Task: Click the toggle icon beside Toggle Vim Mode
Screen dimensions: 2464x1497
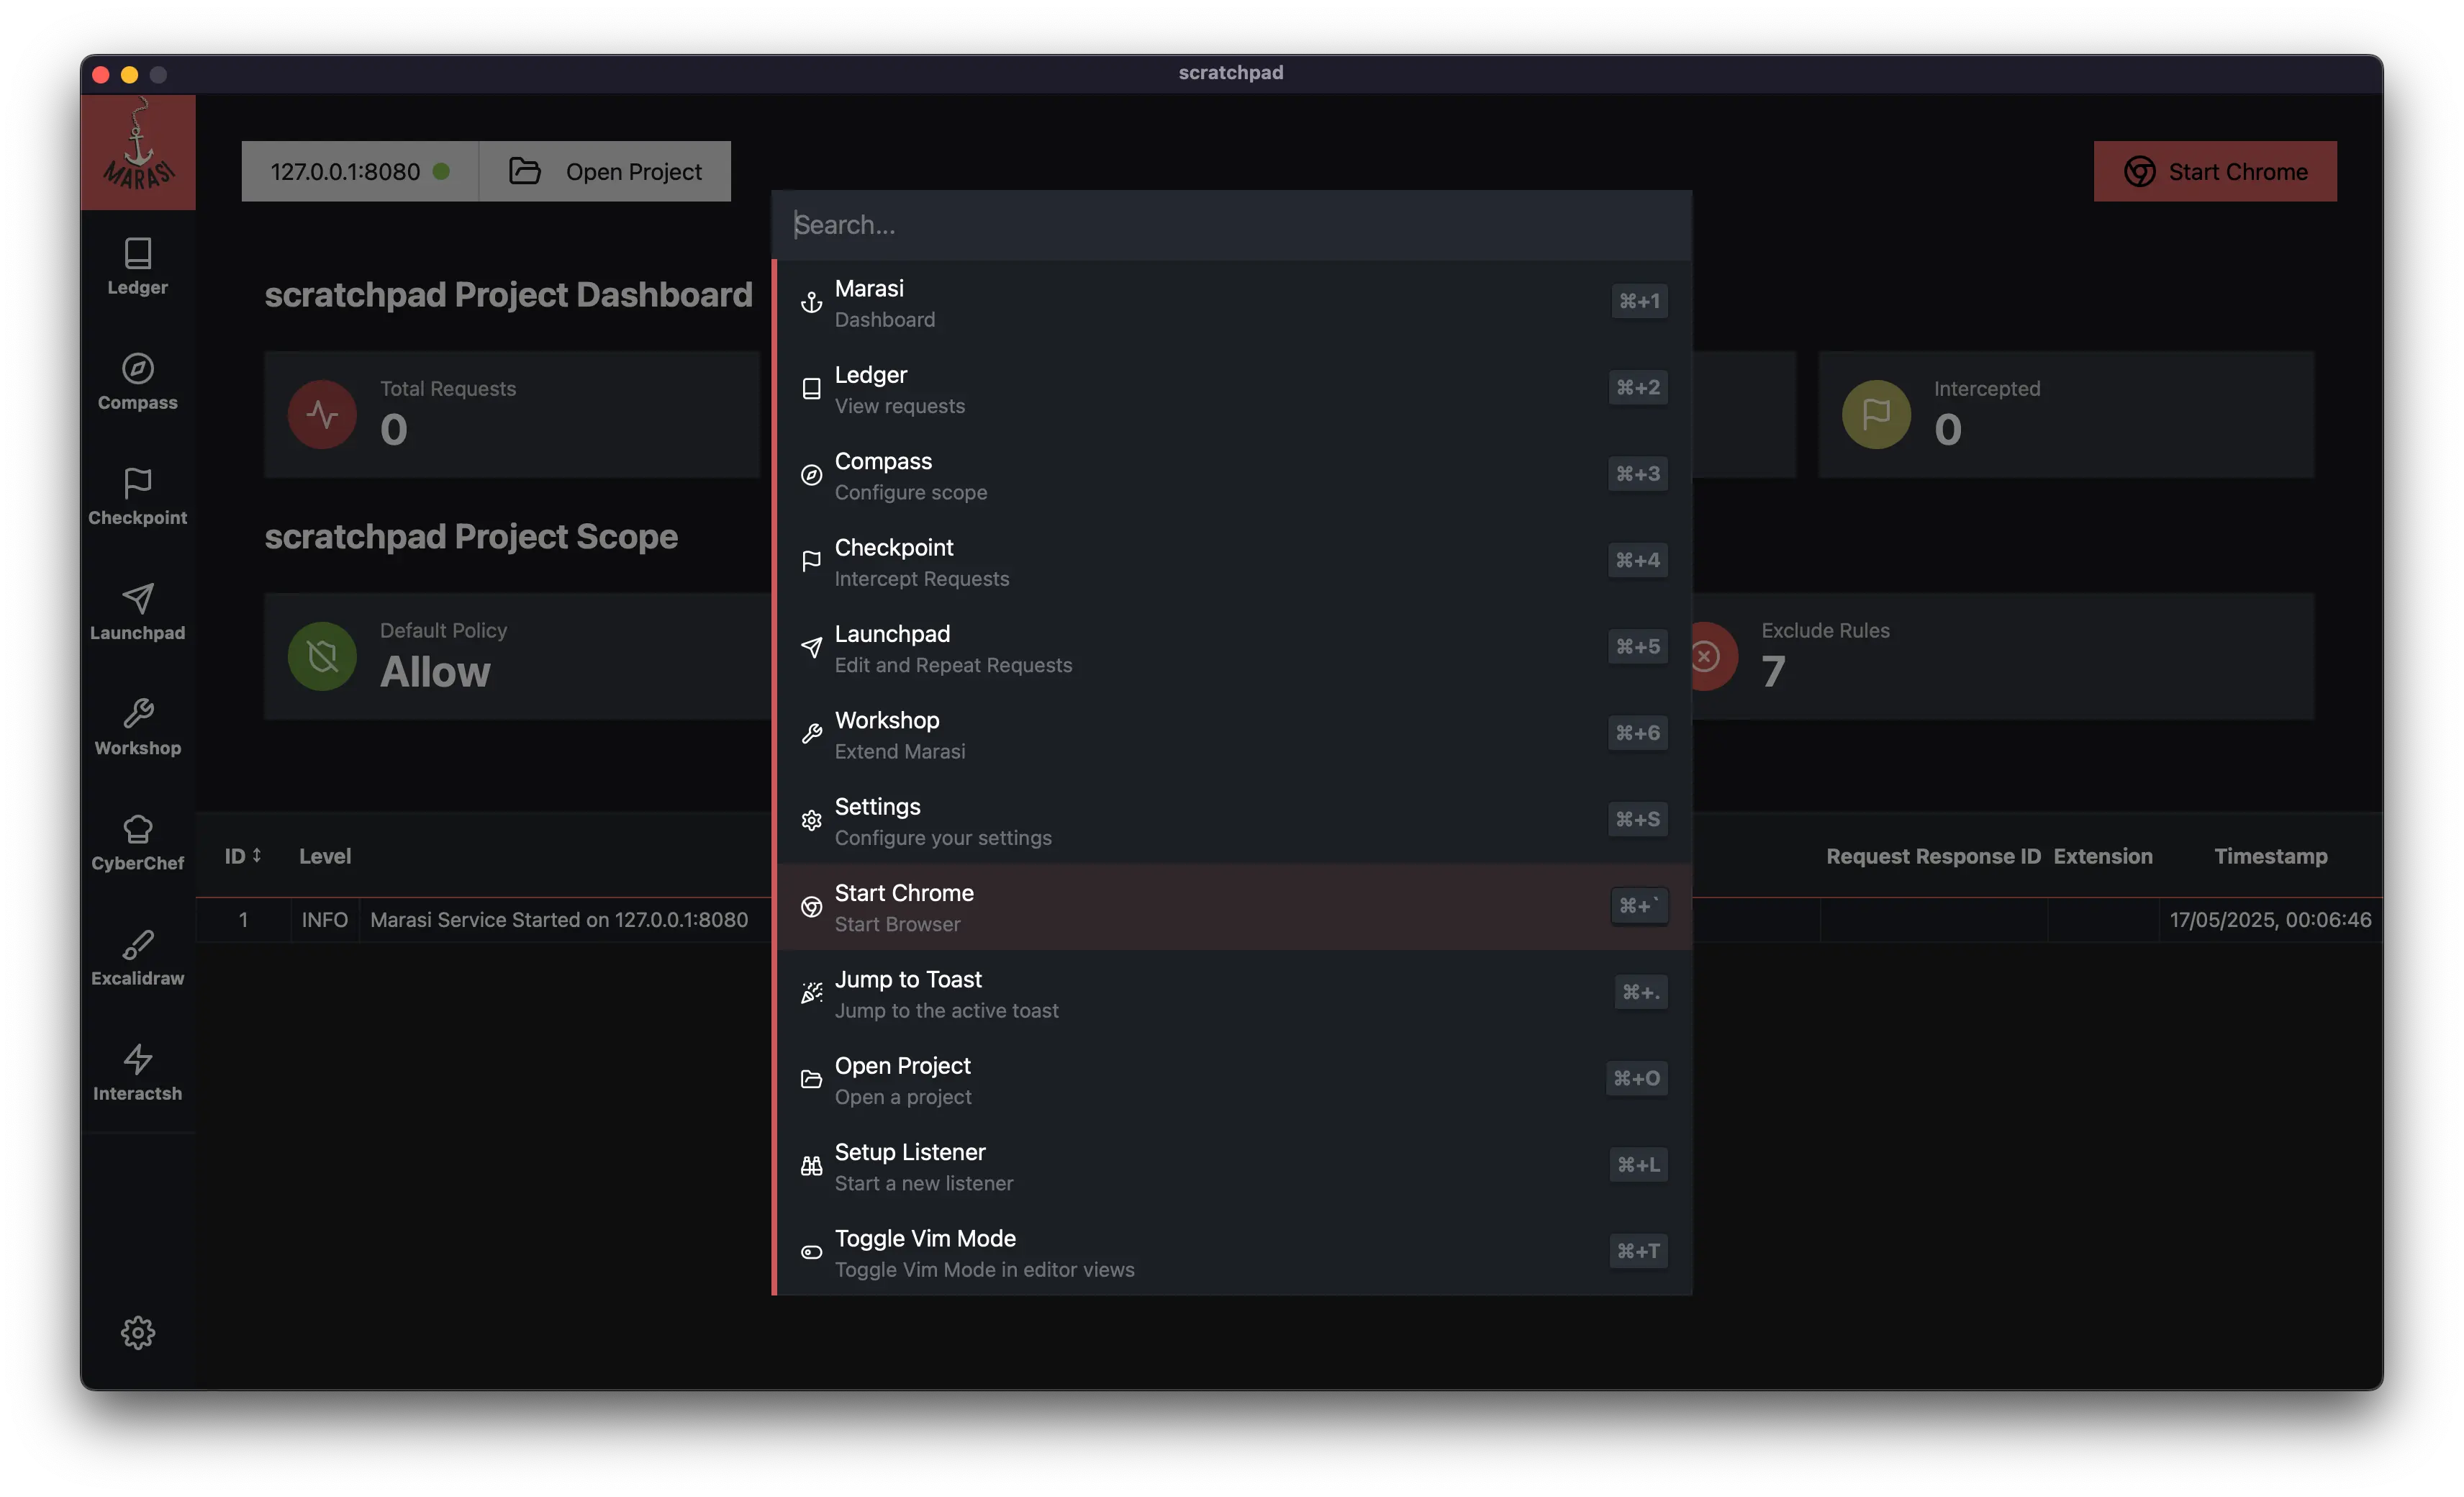Action: point(811,1252)
